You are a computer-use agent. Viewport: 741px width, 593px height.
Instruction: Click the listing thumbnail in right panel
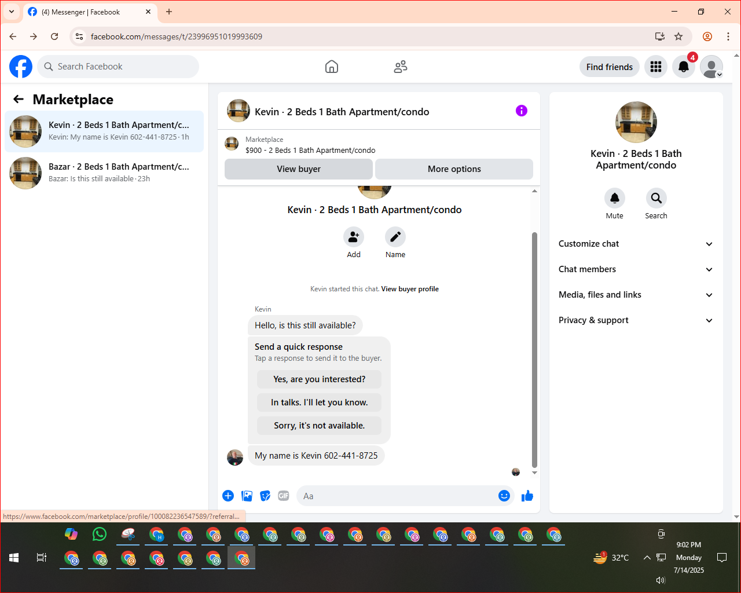coord(636,122)
